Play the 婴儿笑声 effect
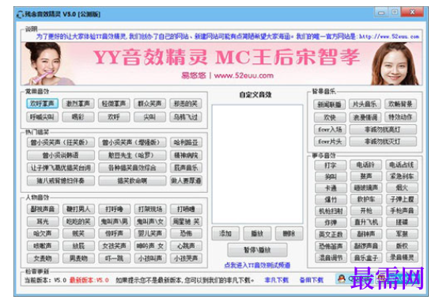 point(150,233)
